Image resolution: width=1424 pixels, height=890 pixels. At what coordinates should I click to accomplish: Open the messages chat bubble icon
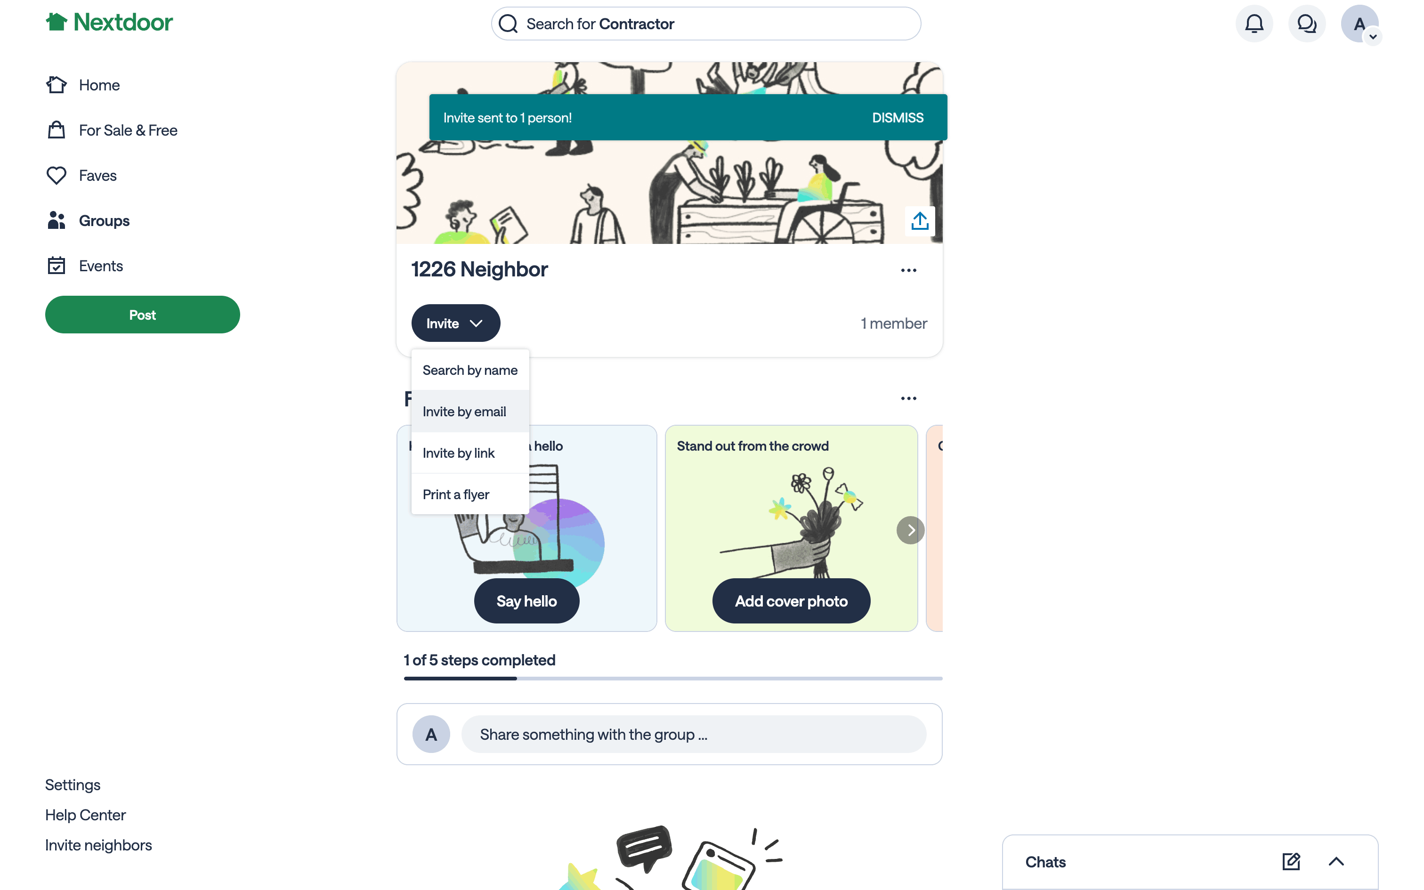pos(1306,24)
